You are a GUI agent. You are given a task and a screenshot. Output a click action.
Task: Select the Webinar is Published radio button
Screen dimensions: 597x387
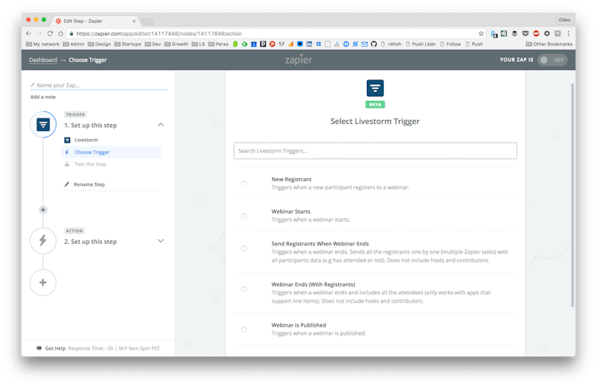[x=244, y=330]
